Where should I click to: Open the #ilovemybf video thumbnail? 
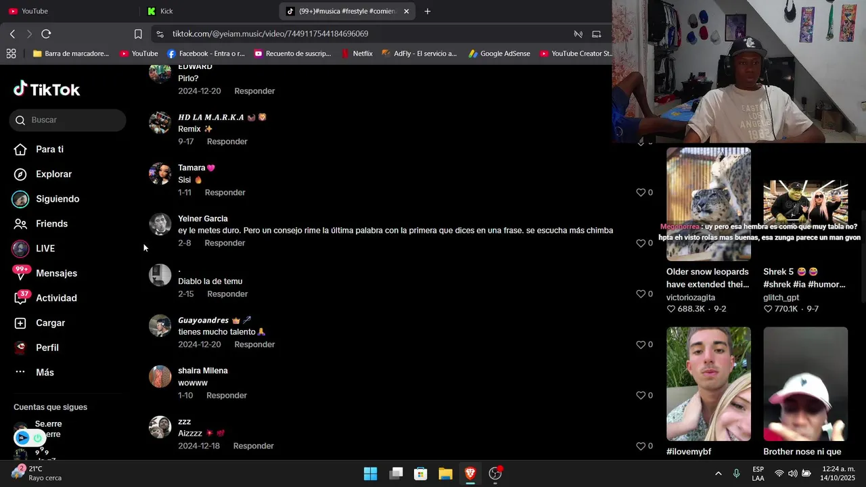click(x=708, y=384)
